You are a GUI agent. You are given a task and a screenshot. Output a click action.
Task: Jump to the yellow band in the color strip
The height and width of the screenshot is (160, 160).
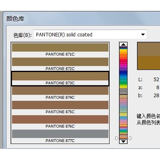(x=123, y=51)
